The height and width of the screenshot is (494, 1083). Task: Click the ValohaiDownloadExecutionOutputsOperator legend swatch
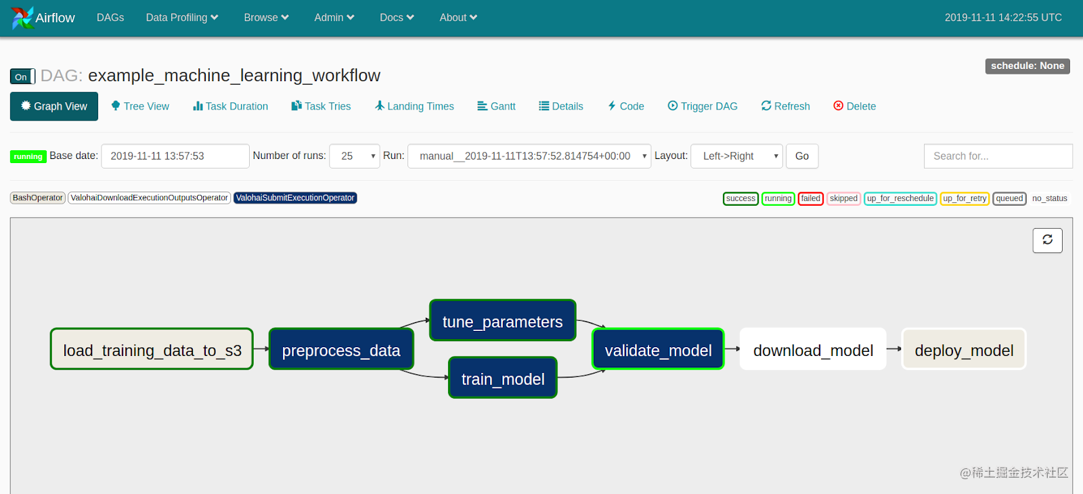pos(150,198)
